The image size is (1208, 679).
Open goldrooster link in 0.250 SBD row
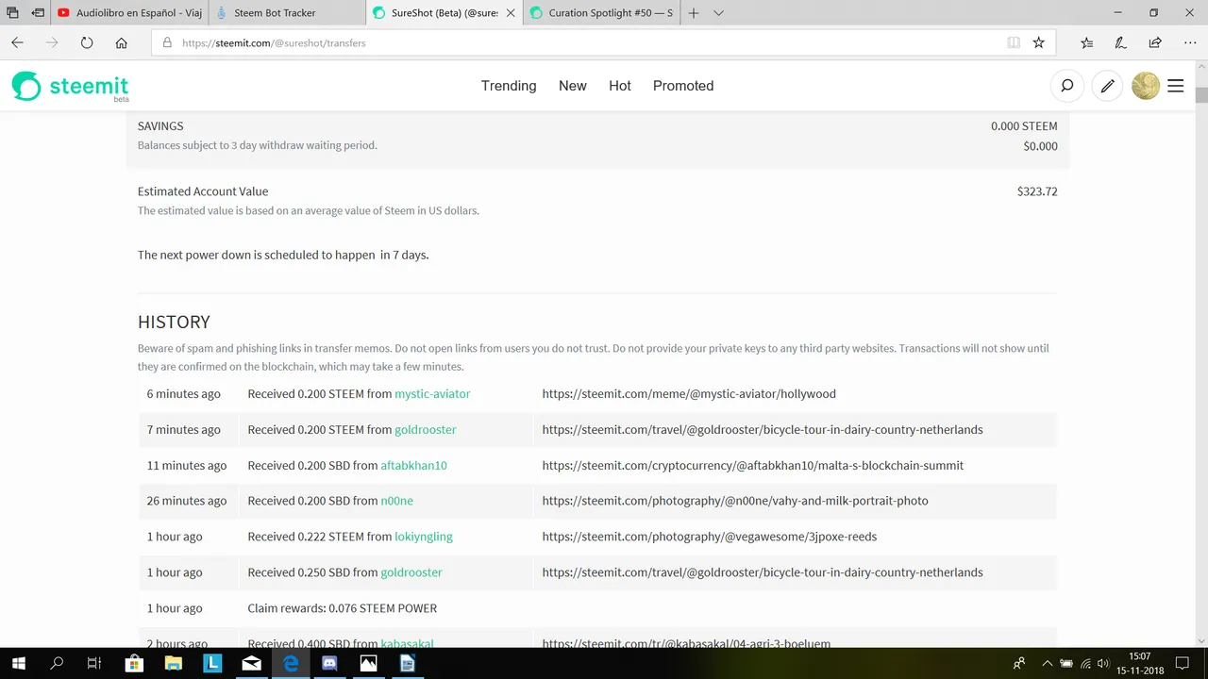pyautogui.click(x=411, y=572)
